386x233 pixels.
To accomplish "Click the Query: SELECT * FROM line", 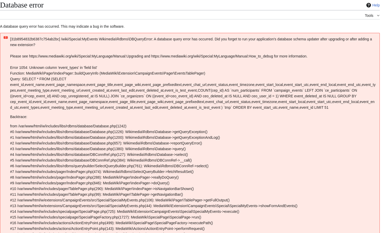I will [38, 79].
